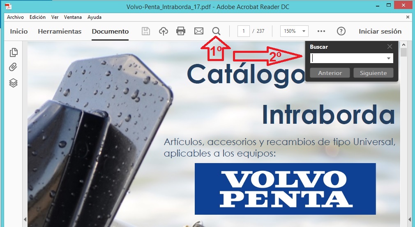Image resolution: width=415 pixels, height=227 pixels.
Task: Click the left navigation pane collapse arrow
Action: (x=25, y=219)
